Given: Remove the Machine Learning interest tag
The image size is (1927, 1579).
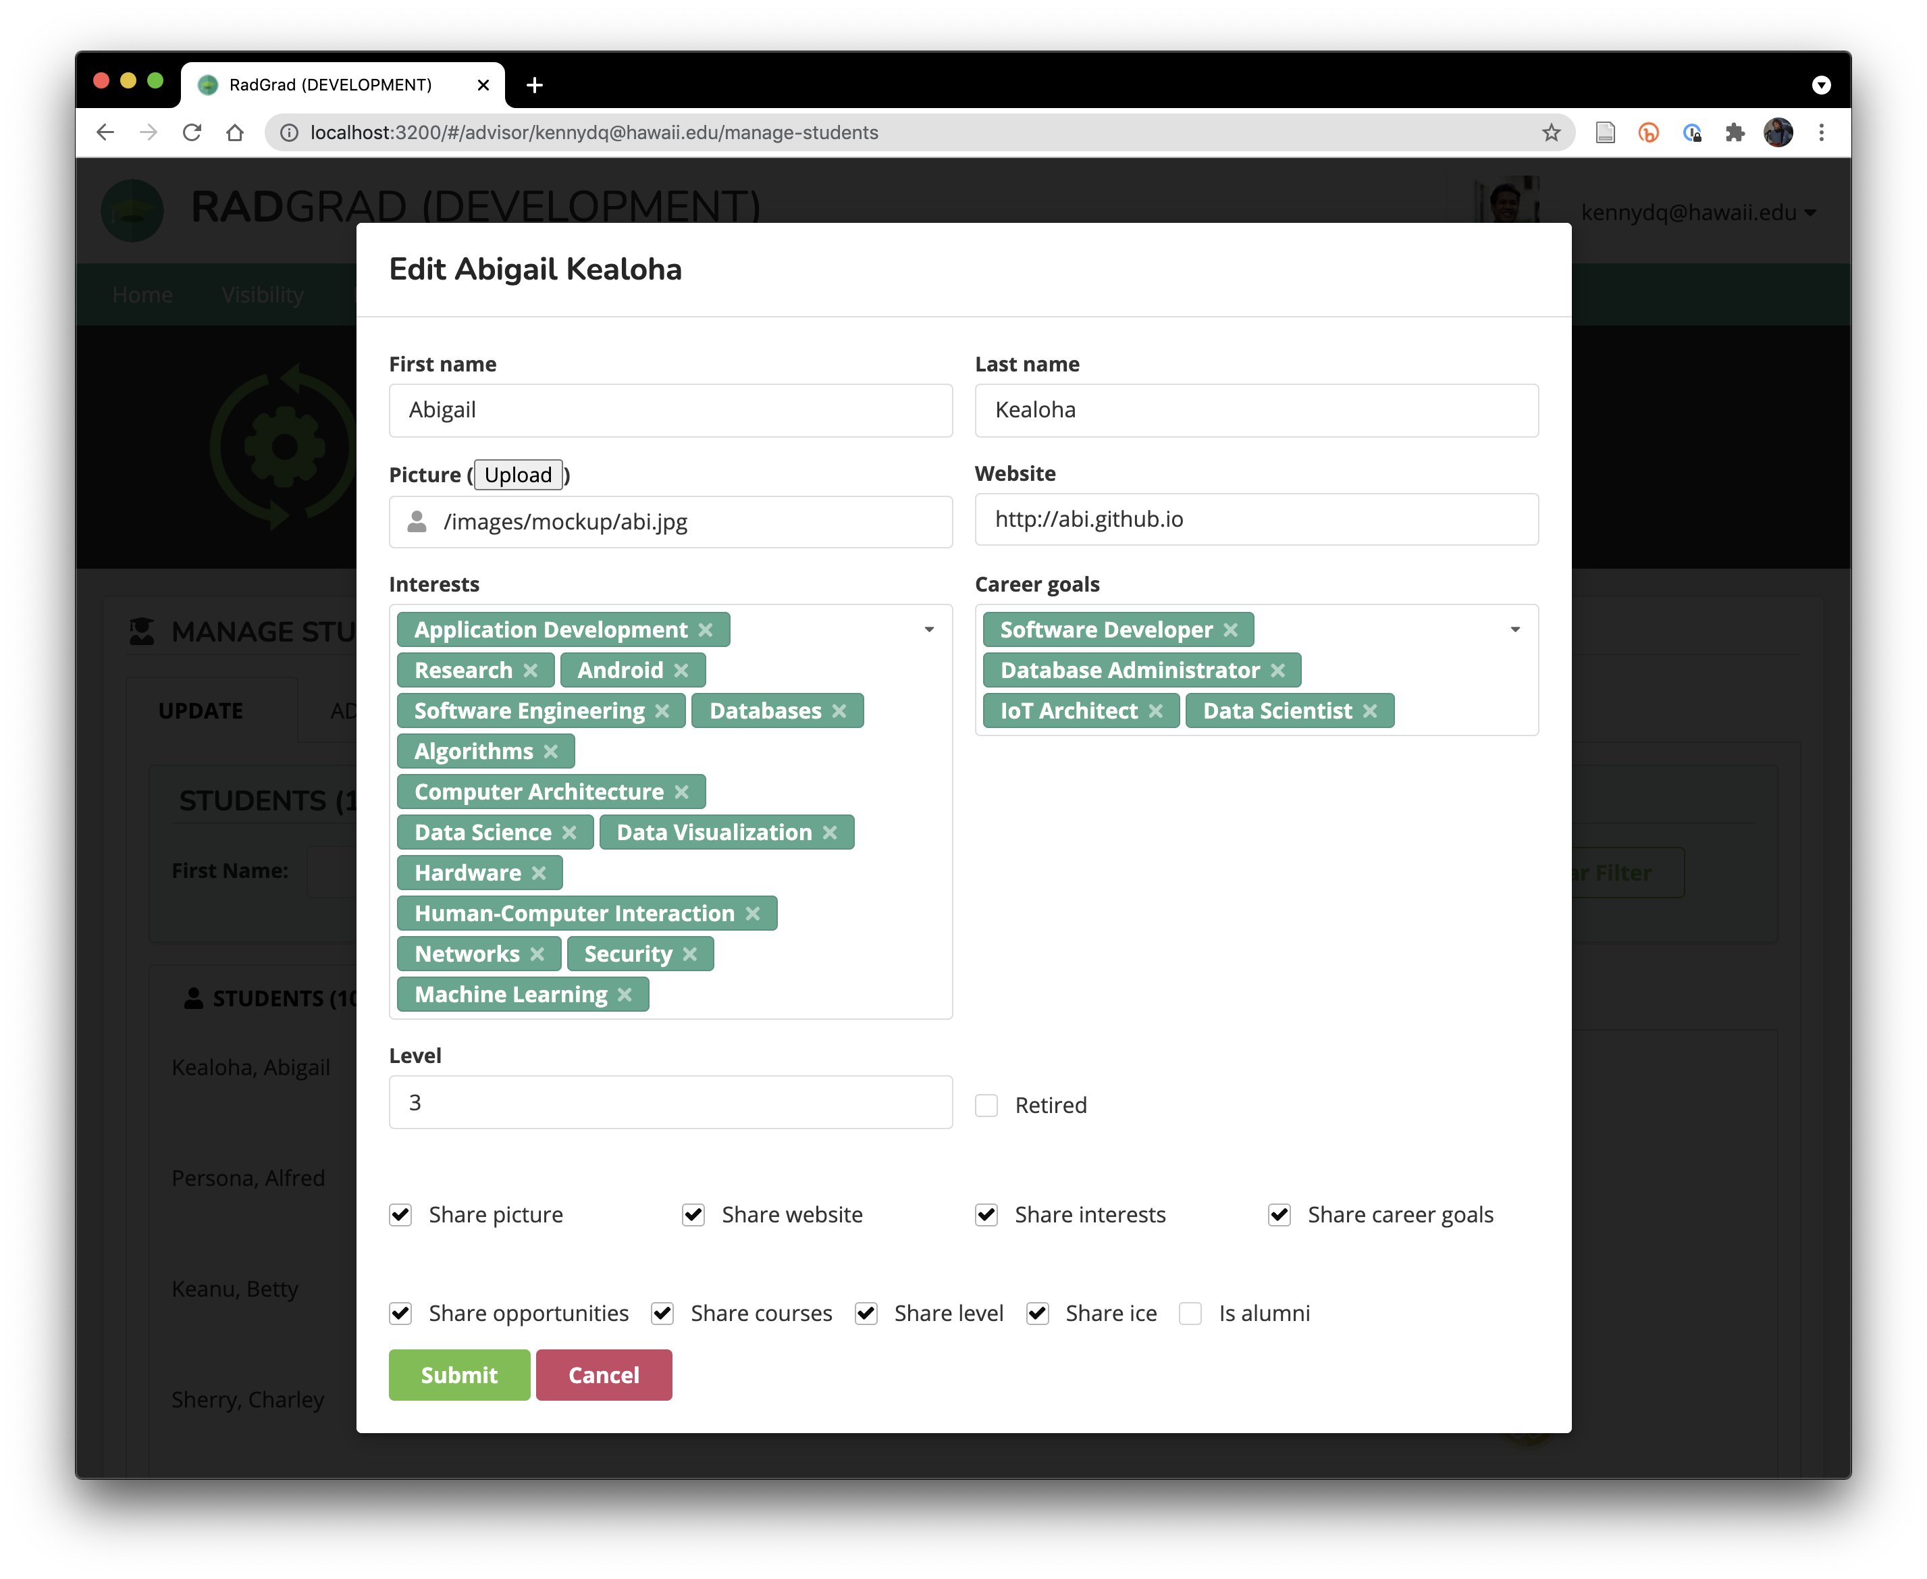Looking at the screenshot, I should click(624, 995).
